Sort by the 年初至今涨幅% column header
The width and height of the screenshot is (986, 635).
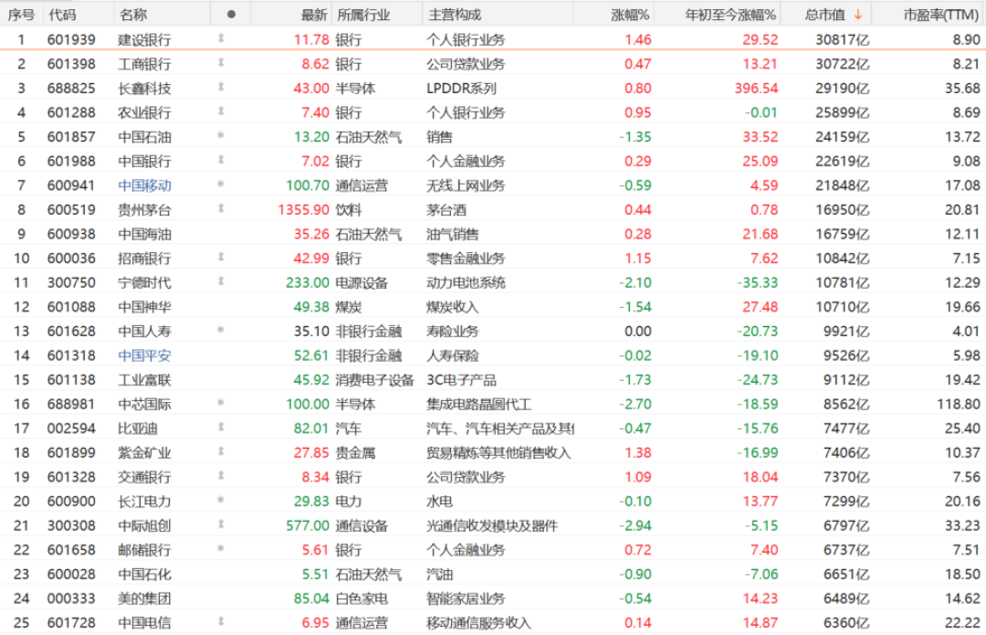(x=730, y=15)
